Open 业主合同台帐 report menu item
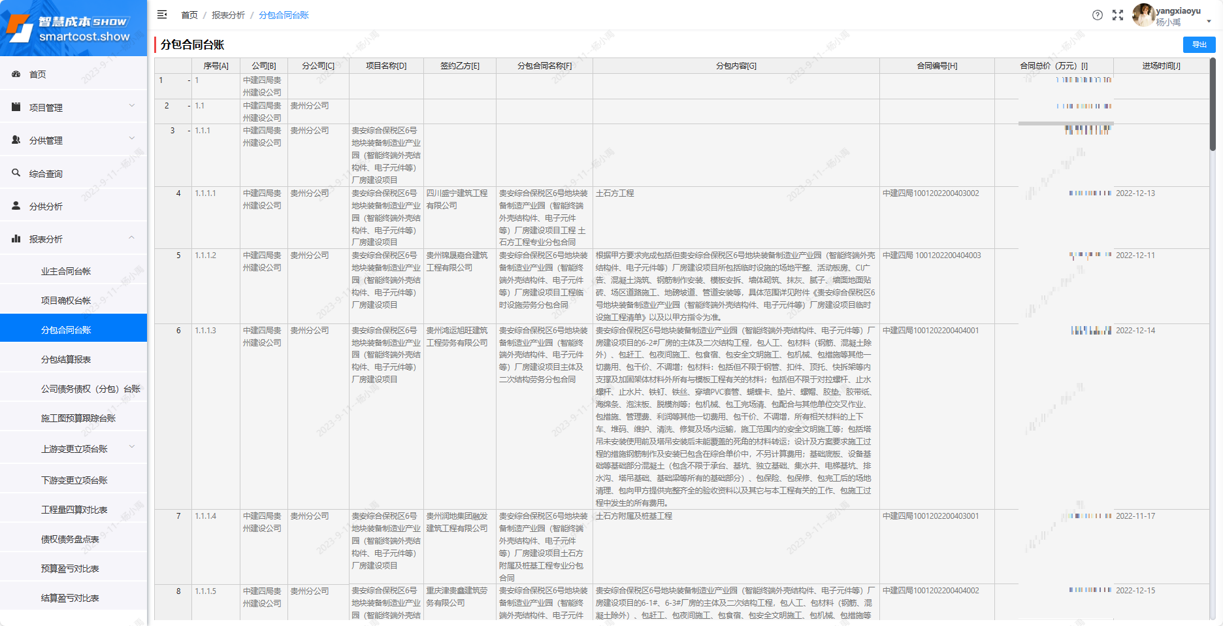 coord(66,271)
